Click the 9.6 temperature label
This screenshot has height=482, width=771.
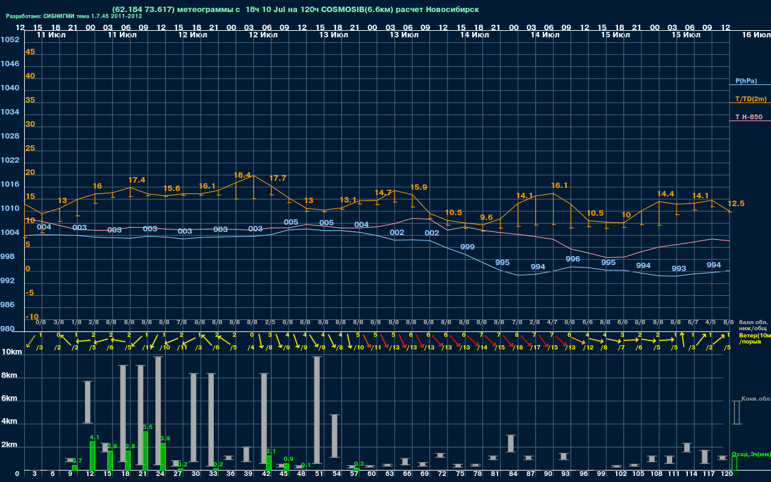[x=486, y=218]
